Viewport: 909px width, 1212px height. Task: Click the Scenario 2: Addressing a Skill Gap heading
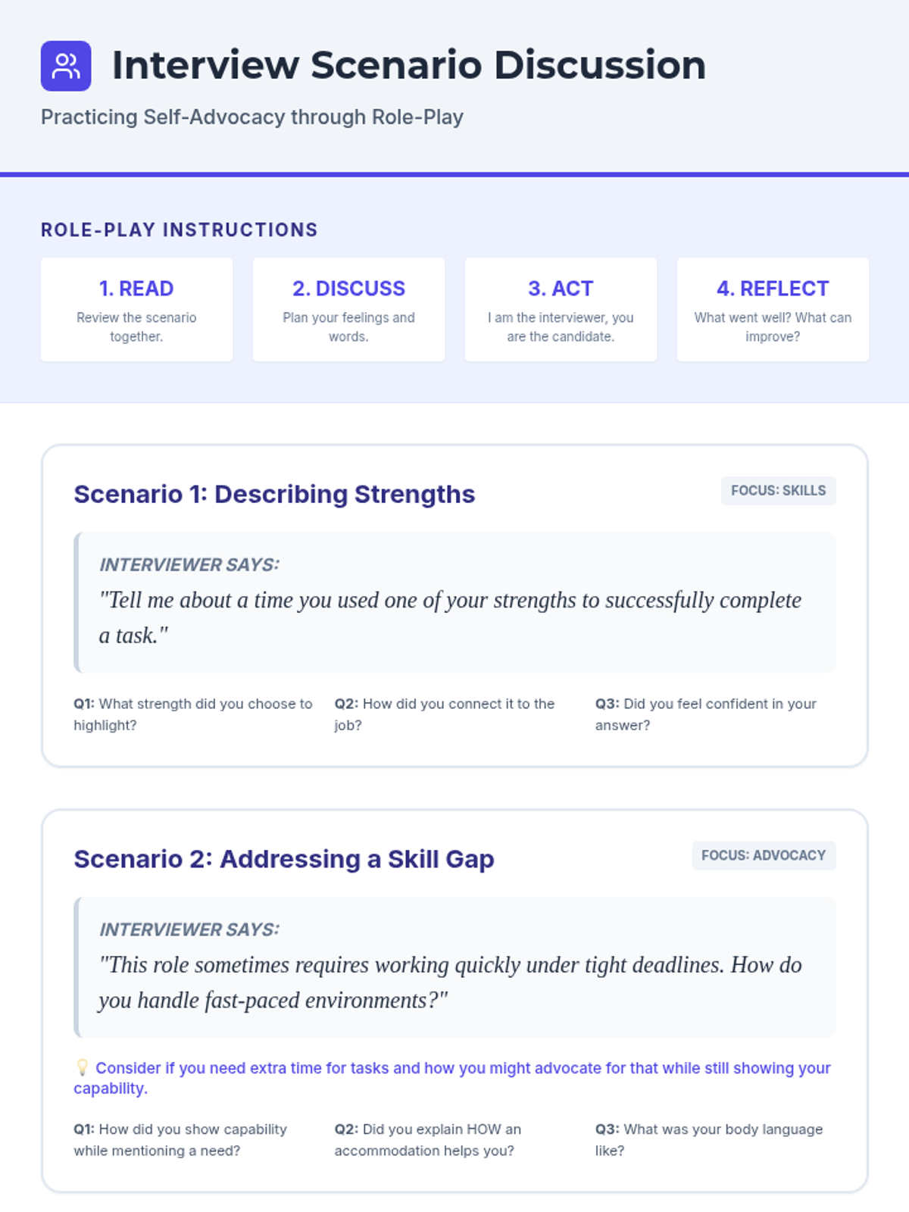(284, 859)
